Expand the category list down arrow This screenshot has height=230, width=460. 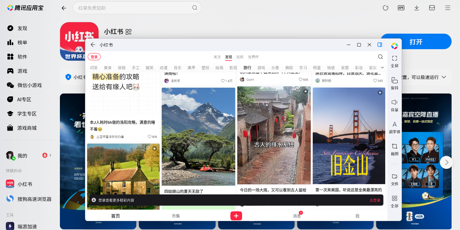click(x=382, y=68)
